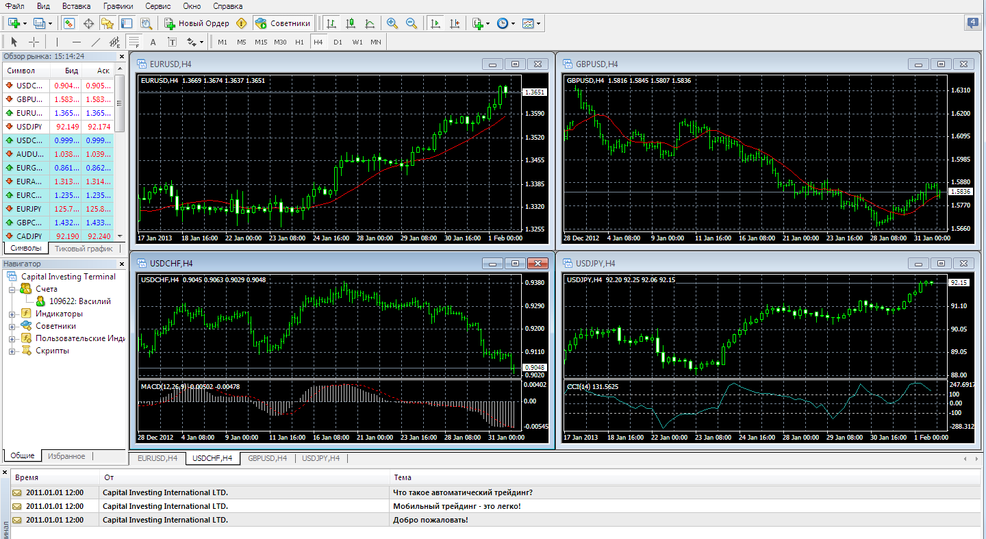The image size is (986, 539).
Task: Zoom in on the chart
Action: pyautogui.click(x=392, y=23)
